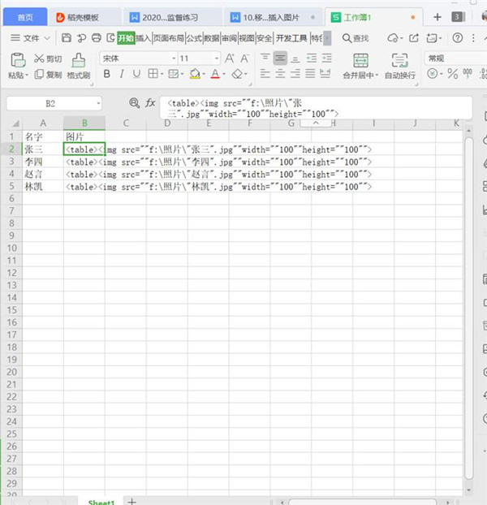
Task: Open the font color dropdown arrow
Action: (224, 75)
